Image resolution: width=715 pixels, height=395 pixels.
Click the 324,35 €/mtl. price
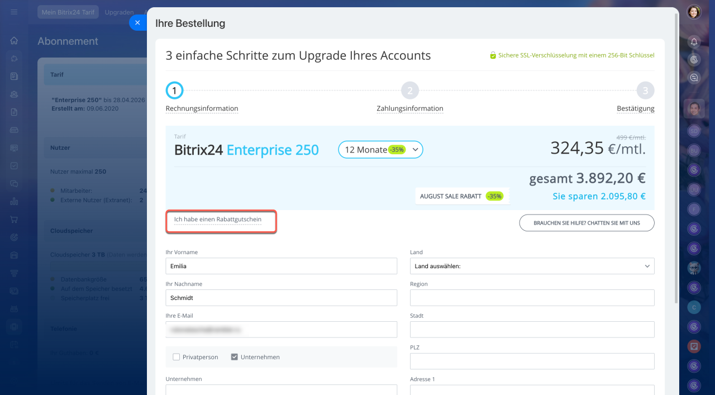[x=598, y=148]
